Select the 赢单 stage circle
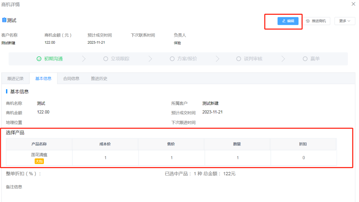Screen dimensions: 359x202 click(305, 59)
